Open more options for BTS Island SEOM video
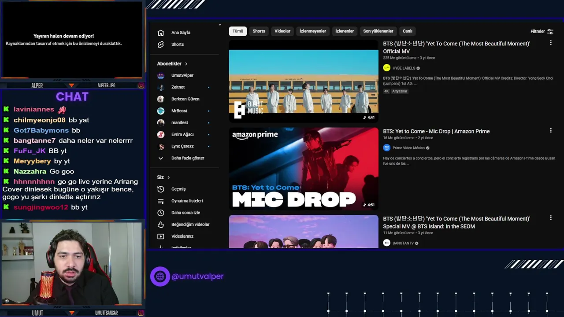564x317 pixels. (550, 217)
